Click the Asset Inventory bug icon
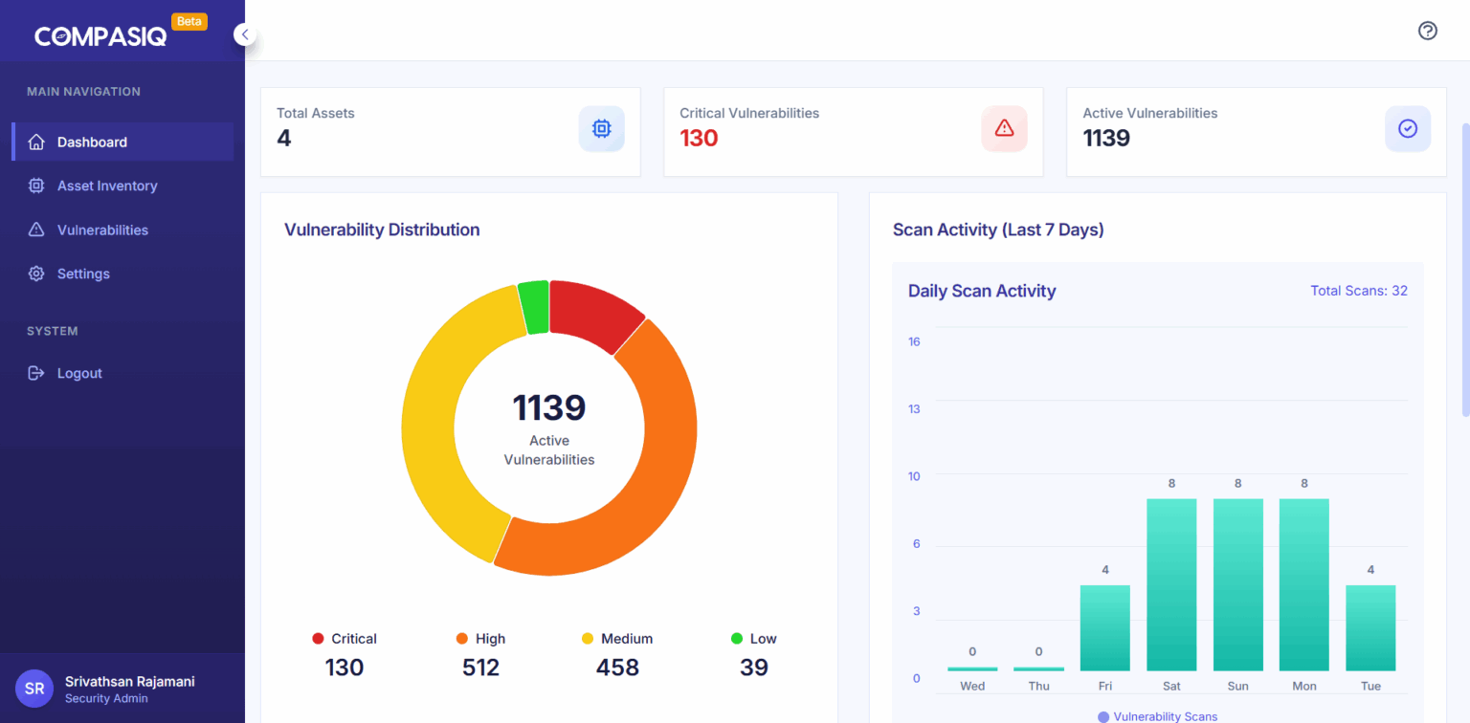This screenshot has height=723, width=1470. (x=35, y=186)
